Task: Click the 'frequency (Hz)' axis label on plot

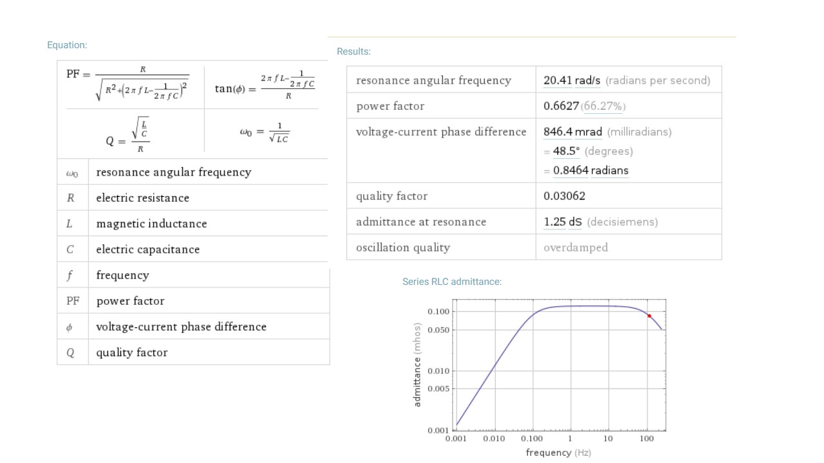Action: point(558,453)
